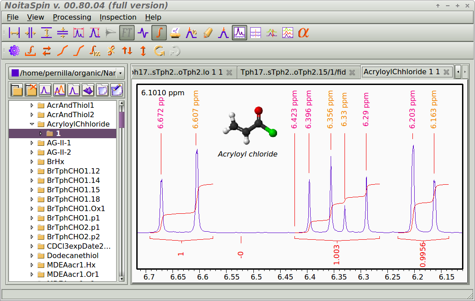475x301 pixels.
Task: Click the folder with red X icon
Action: coord(30,90)
